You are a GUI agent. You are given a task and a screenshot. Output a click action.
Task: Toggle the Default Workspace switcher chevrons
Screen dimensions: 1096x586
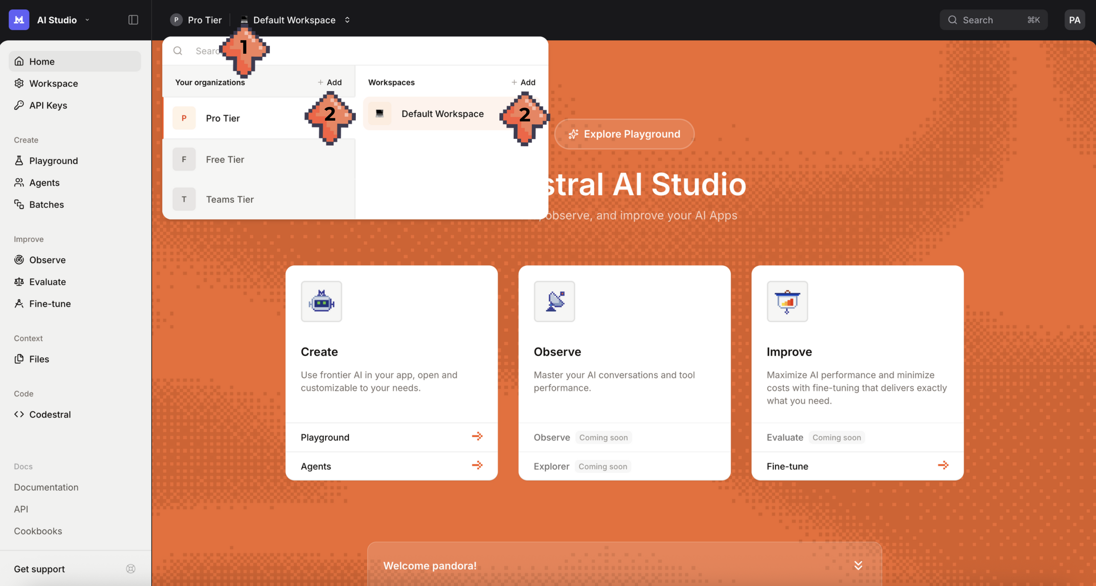(347, 19)
